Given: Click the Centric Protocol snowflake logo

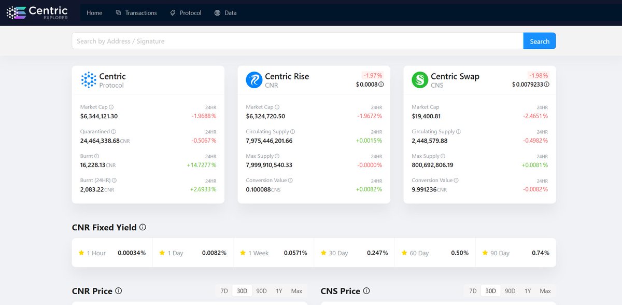Looking at the screenshot, I should pos(89,80).
